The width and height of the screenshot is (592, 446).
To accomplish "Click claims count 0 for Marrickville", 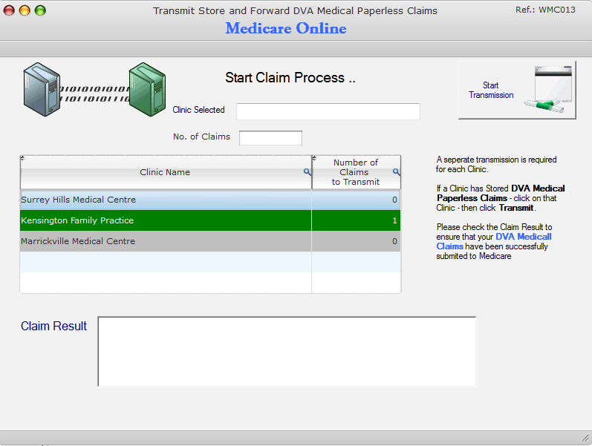I will pyautogui.click(x=394, y=241).
